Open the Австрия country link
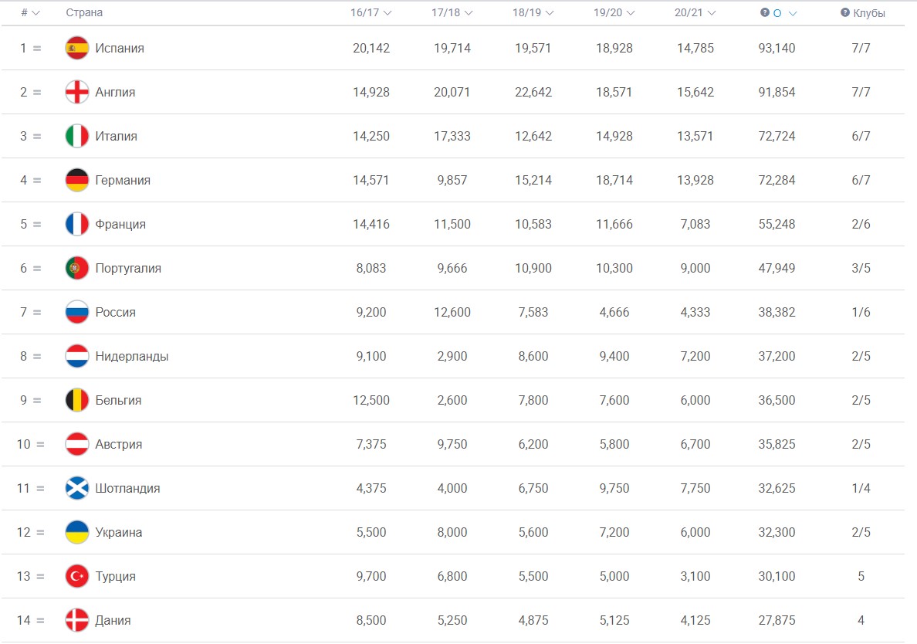 coord(119,444)
